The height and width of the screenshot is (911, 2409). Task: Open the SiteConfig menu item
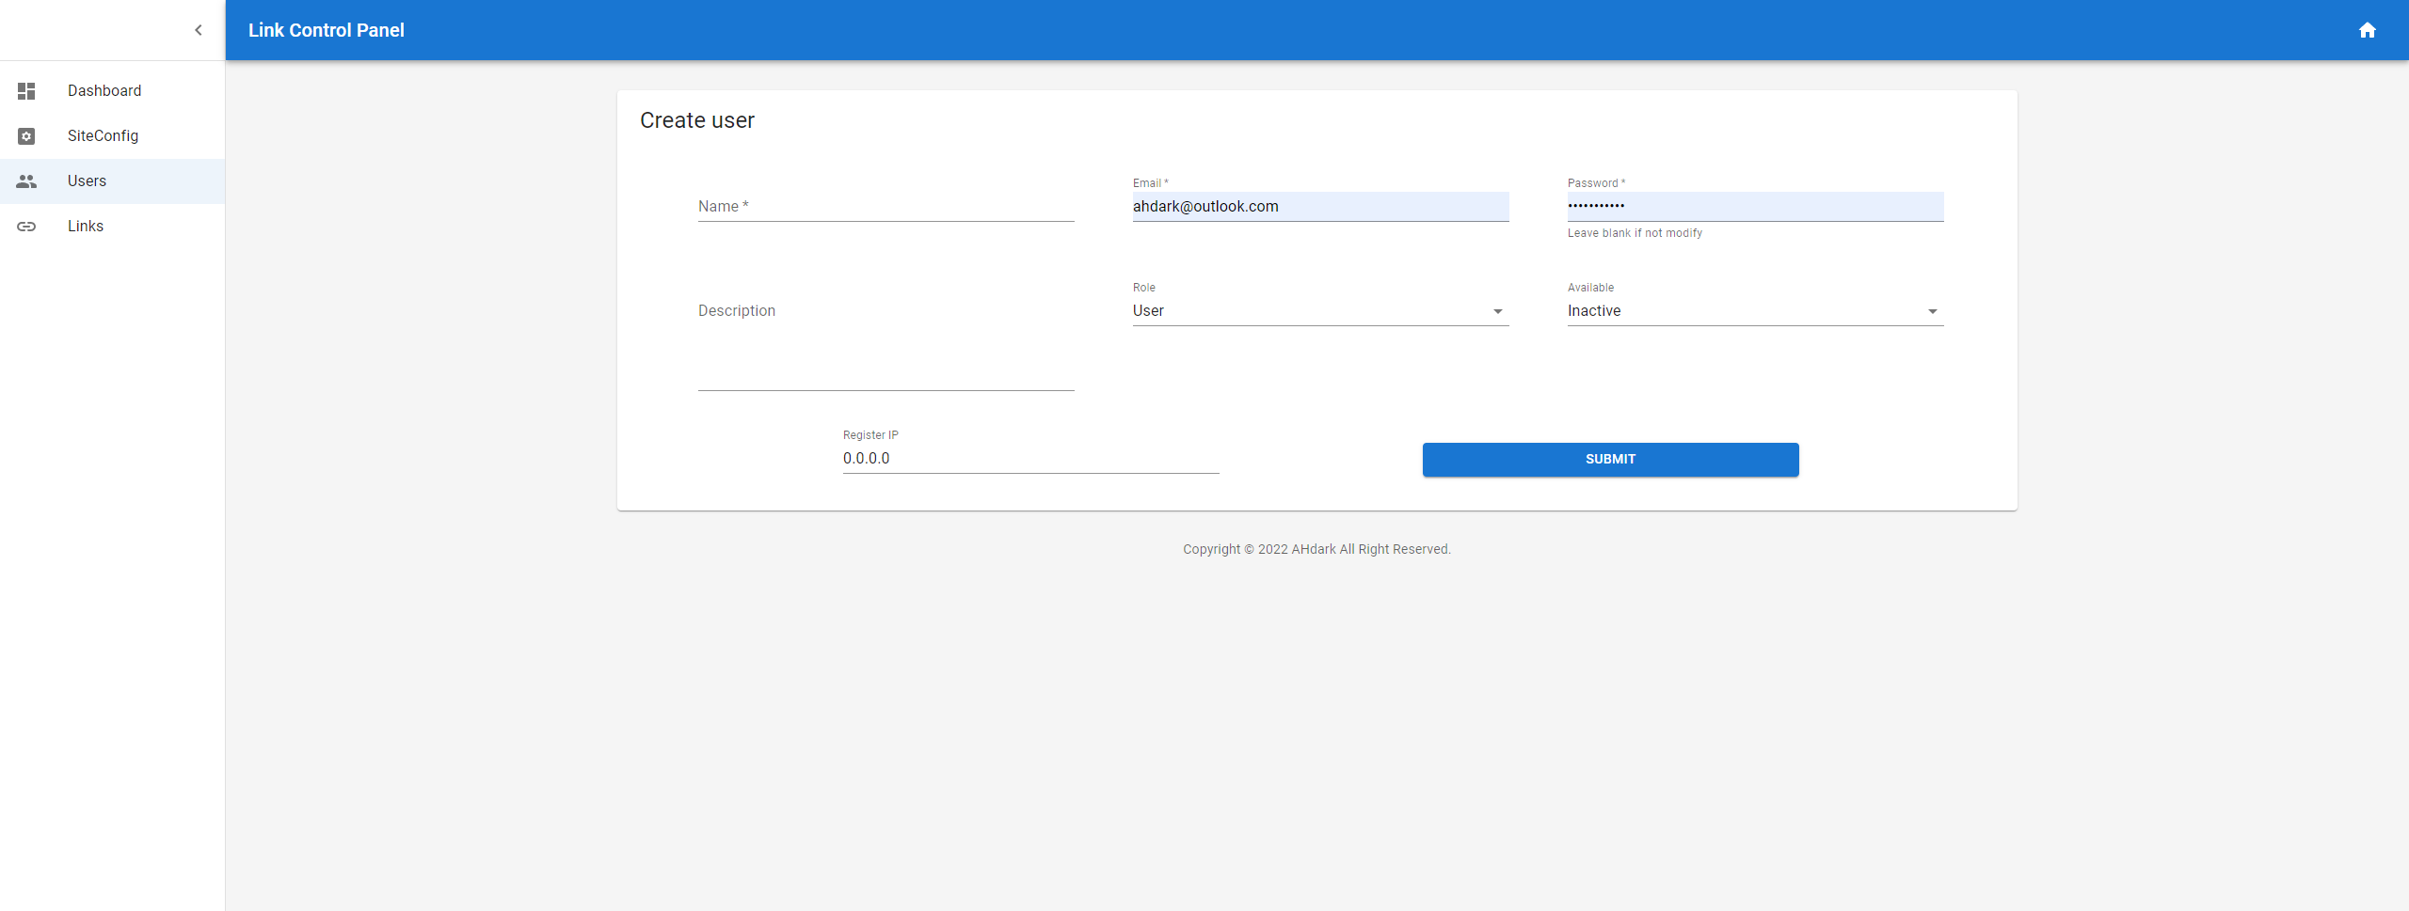point(113,136)
